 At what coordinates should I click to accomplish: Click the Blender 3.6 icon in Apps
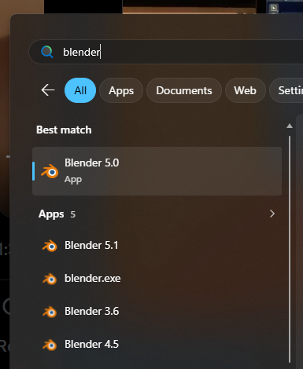tap(50, 312)
